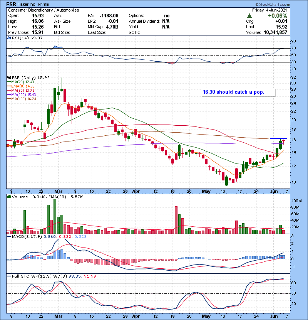Click the StockCharts.com copyright label
Viewport: 308px width, 320px height.
coord(273,4)
